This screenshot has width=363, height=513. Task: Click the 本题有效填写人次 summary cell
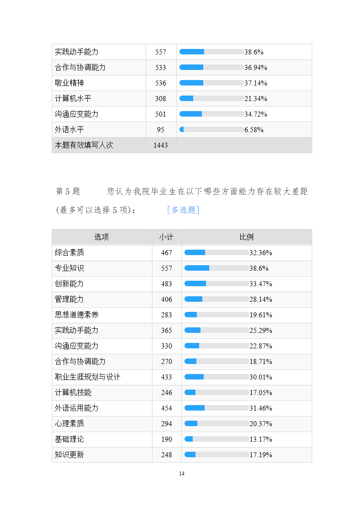coord(84,145)
